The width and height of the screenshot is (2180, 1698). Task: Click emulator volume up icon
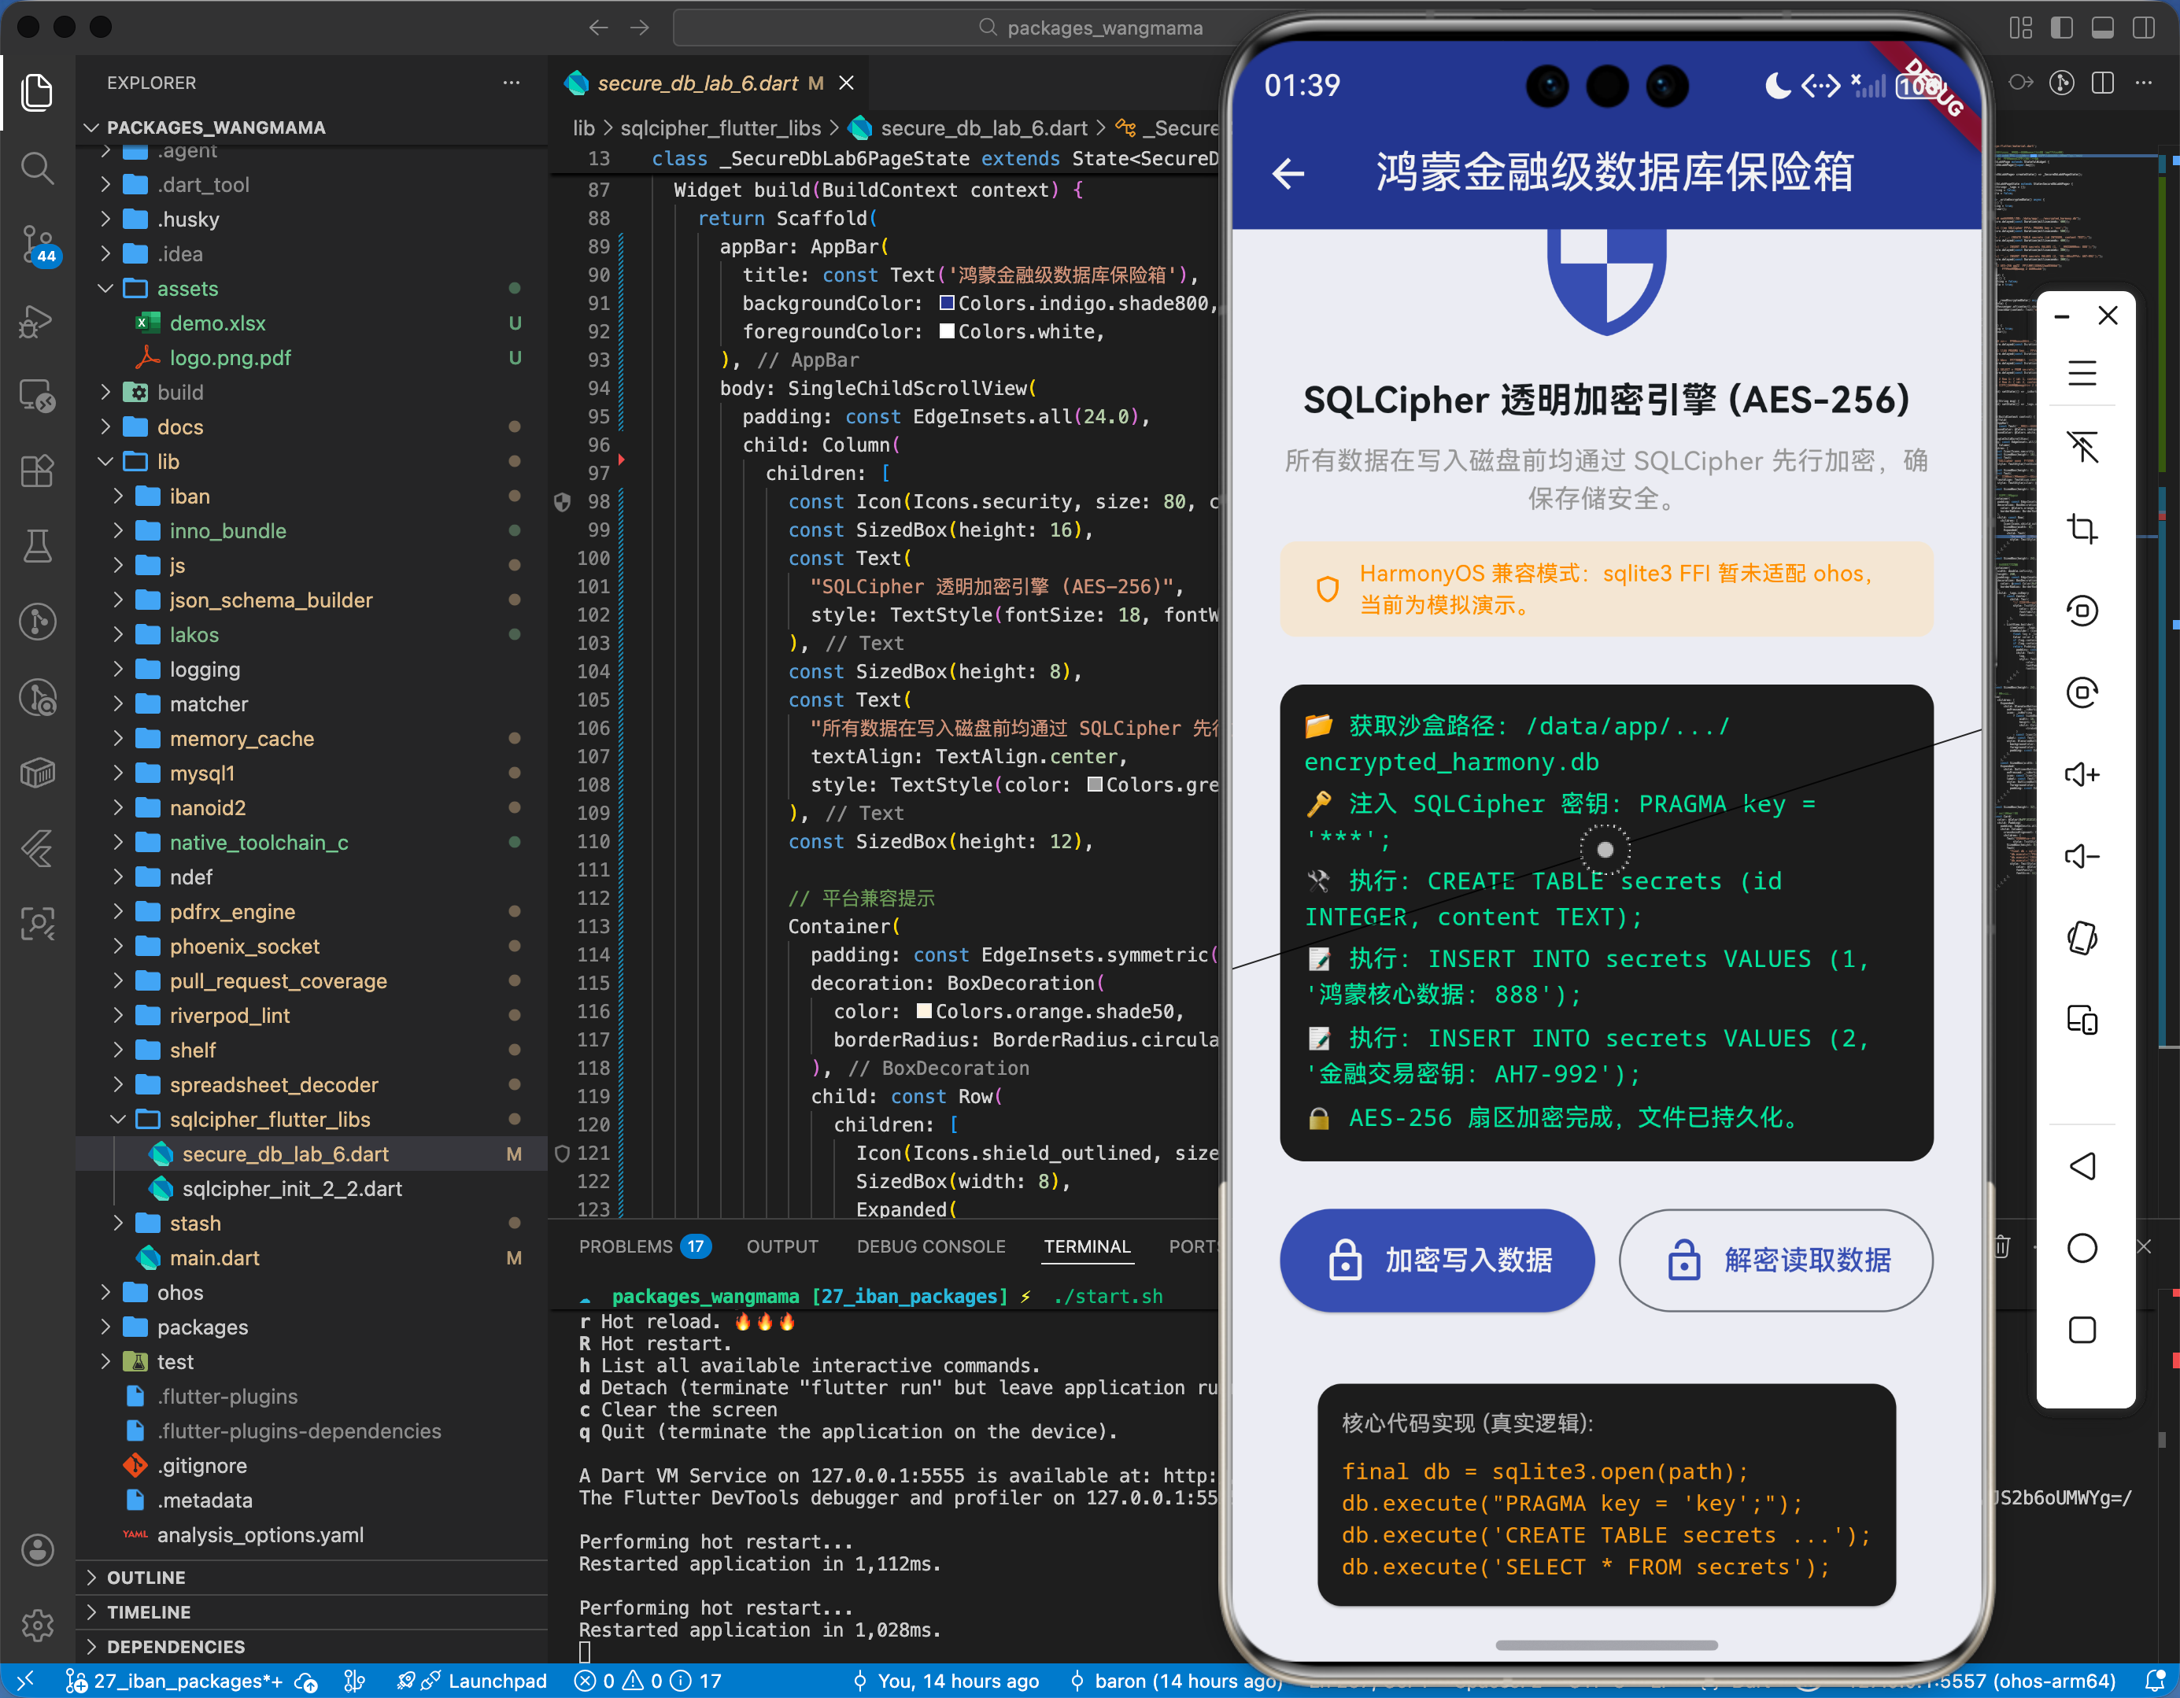pyautogui.click(x=2082, y=773)
